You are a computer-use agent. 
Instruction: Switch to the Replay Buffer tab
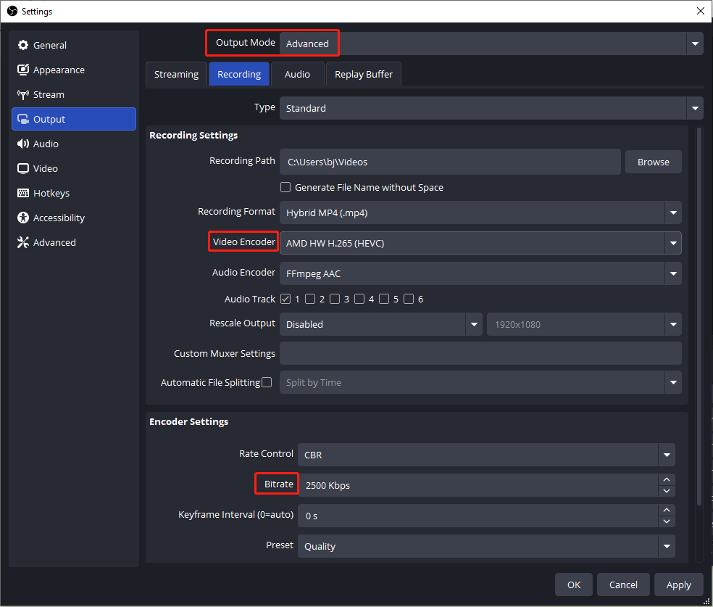coord(363,74)
